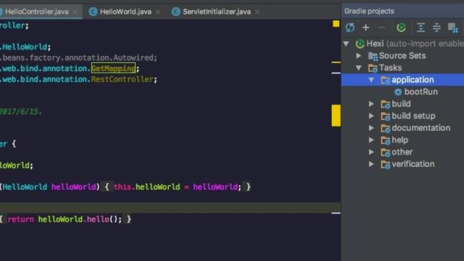The width and height of the screenshot is (464, 261).
Task: Collapse the application task group
Action: [371, 80]
